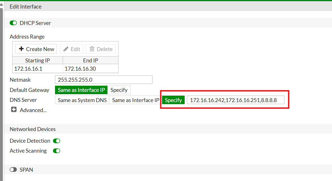The height and width of the screenshot is (181, 332).
Task: Click the End IP column header
Action: [x=91, y=60]
